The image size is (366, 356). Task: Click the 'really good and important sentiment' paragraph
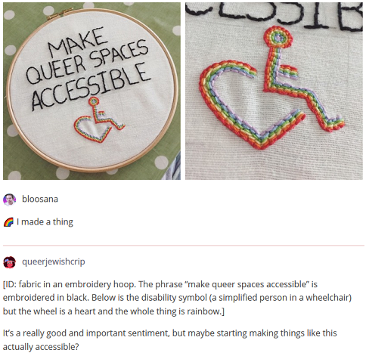click(169, 340)
